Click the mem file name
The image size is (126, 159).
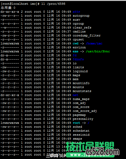[x=75, y=79]
